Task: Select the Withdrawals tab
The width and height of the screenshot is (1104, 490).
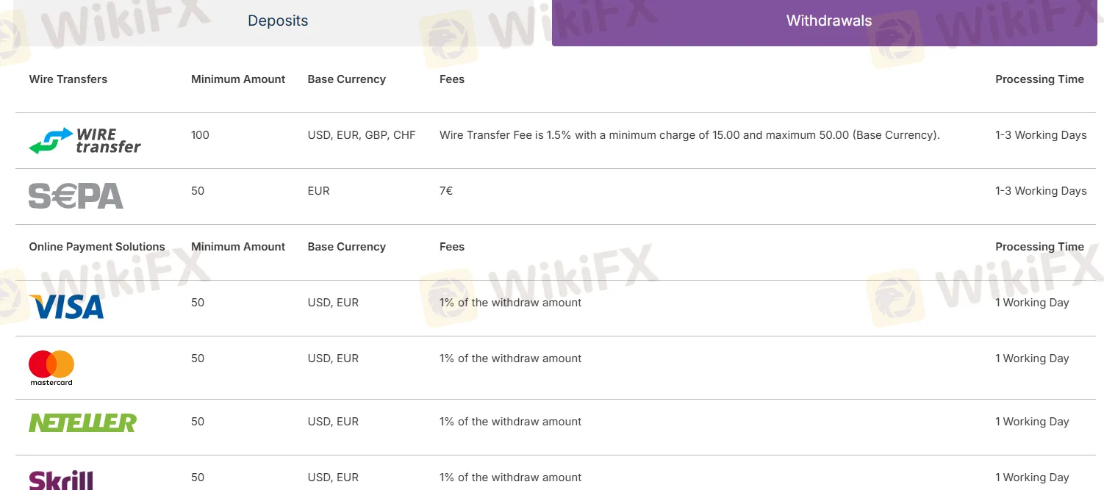Action: [x=828, y=21]
